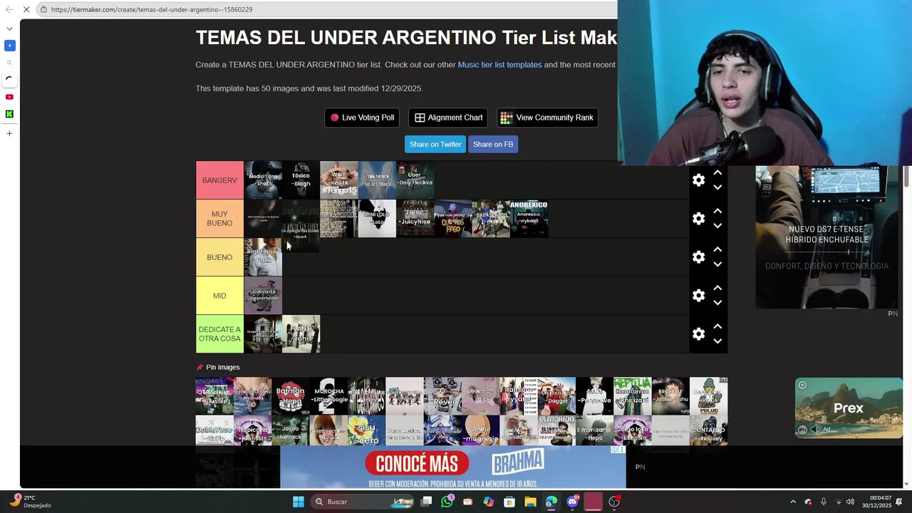Click the stop loading button in browser
The image size is (912, 513).
point(26,9)
